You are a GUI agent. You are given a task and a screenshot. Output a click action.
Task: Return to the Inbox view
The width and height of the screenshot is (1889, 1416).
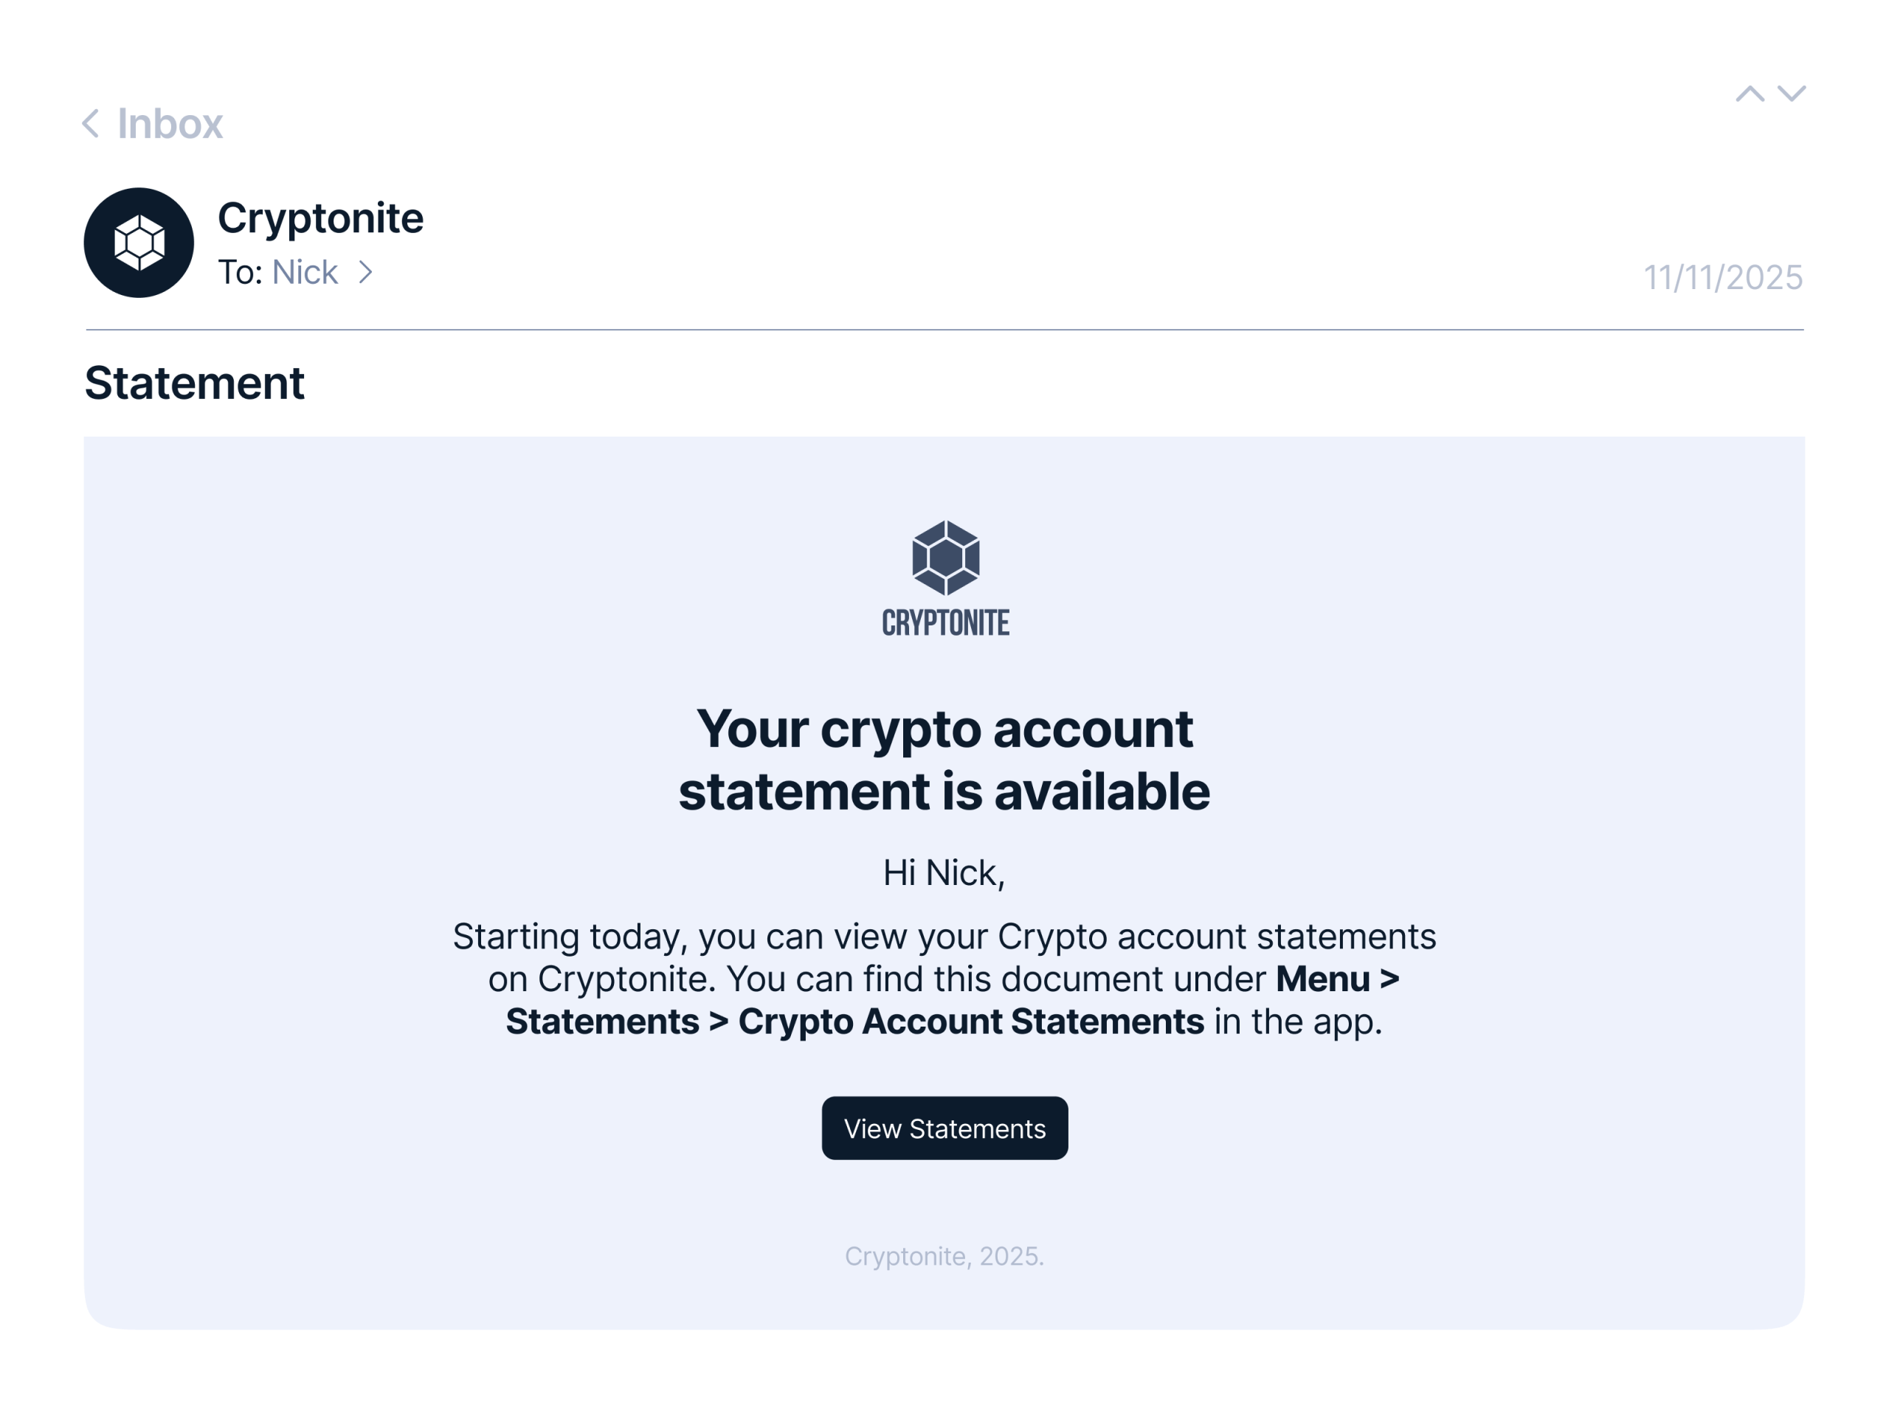pyautogui.click(x=168, y=124)
